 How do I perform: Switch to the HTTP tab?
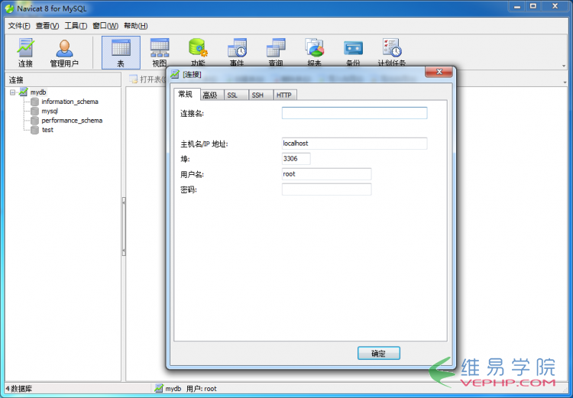[285, 95]
